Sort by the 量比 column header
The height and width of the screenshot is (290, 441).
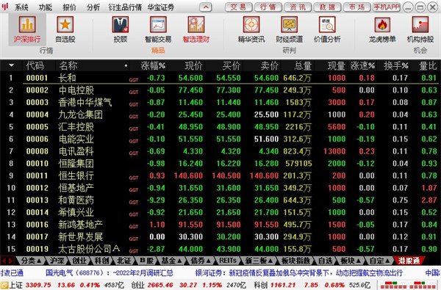428,66
